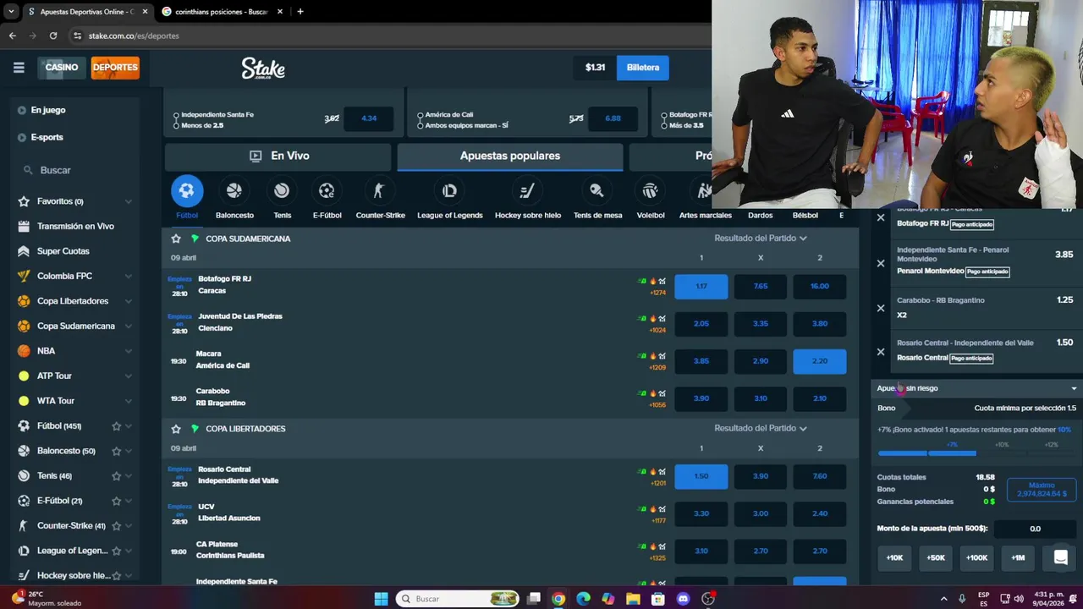1083x609 pixels.
Task: Expand the Copa Libertadores sidebar section
Action: point(128,301)
